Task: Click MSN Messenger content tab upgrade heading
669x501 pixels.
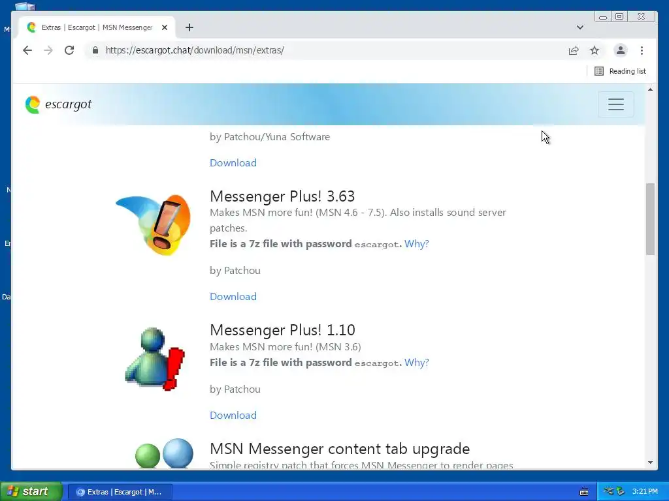Action: point(340,449)
